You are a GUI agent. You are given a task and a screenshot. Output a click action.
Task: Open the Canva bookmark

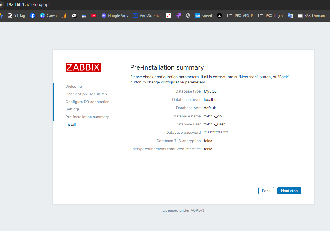[48, 16]
